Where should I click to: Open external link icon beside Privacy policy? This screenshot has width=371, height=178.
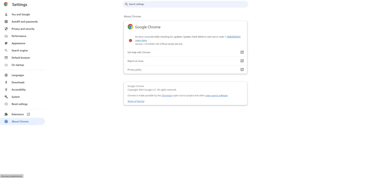click(x=242, y=70)
